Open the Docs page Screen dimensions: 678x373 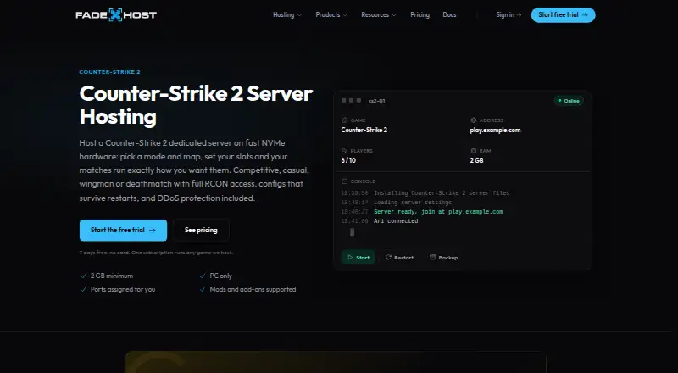click(449, 14)
